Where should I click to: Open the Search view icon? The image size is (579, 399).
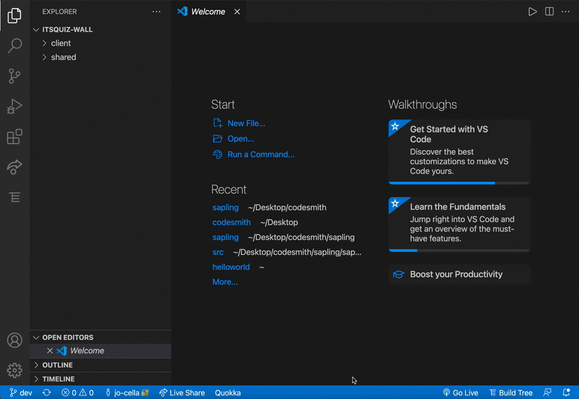click(14, 45)
